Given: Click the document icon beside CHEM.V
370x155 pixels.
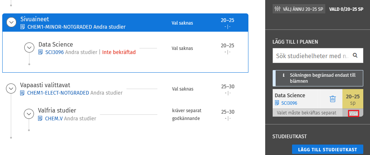Looking at the screenshot, I should (41, 118).
